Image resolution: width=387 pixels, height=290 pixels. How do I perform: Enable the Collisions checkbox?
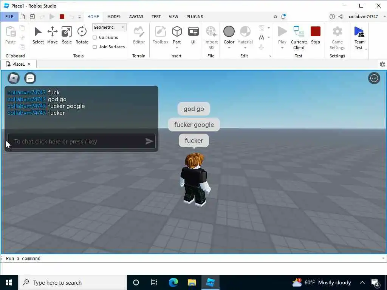click(x=94, y=37)
